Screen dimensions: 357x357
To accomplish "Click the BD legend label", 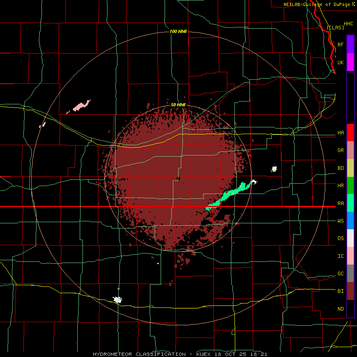I will click(x=340, y=168).
